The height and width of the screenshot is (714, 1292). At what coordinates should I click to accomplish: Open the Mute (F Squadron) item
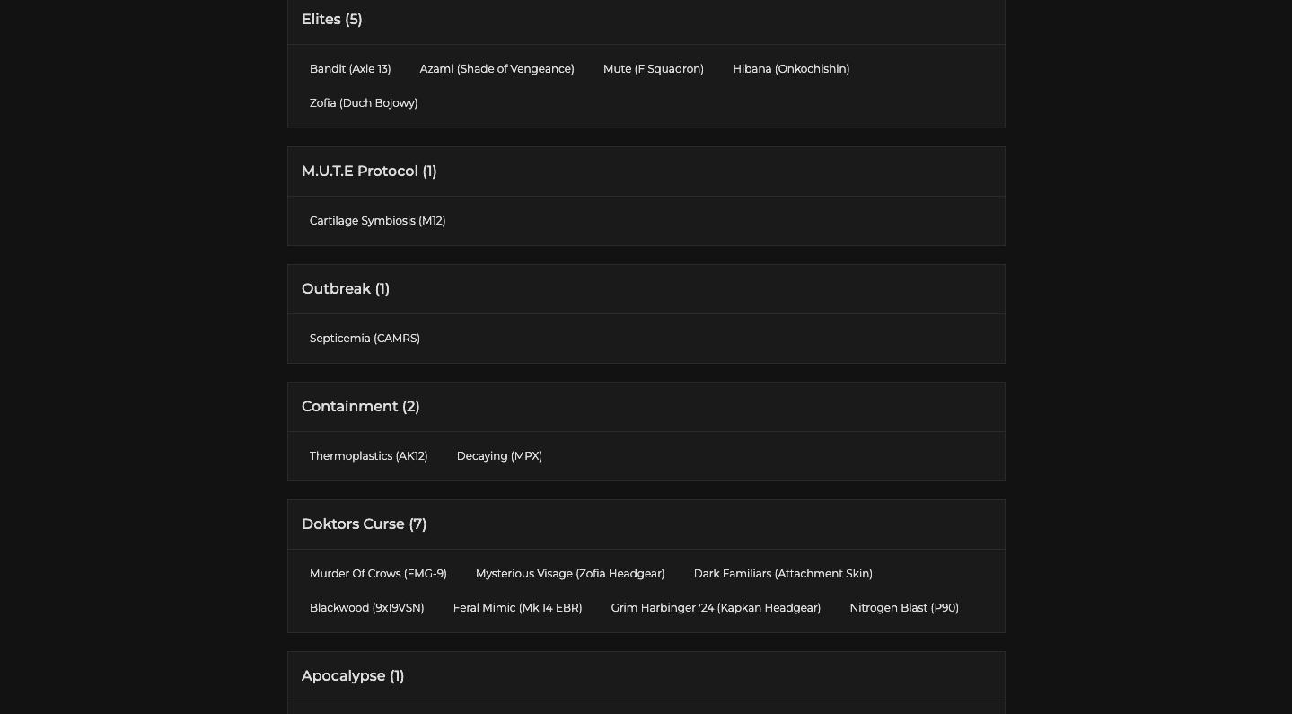(x=653, y=69)
